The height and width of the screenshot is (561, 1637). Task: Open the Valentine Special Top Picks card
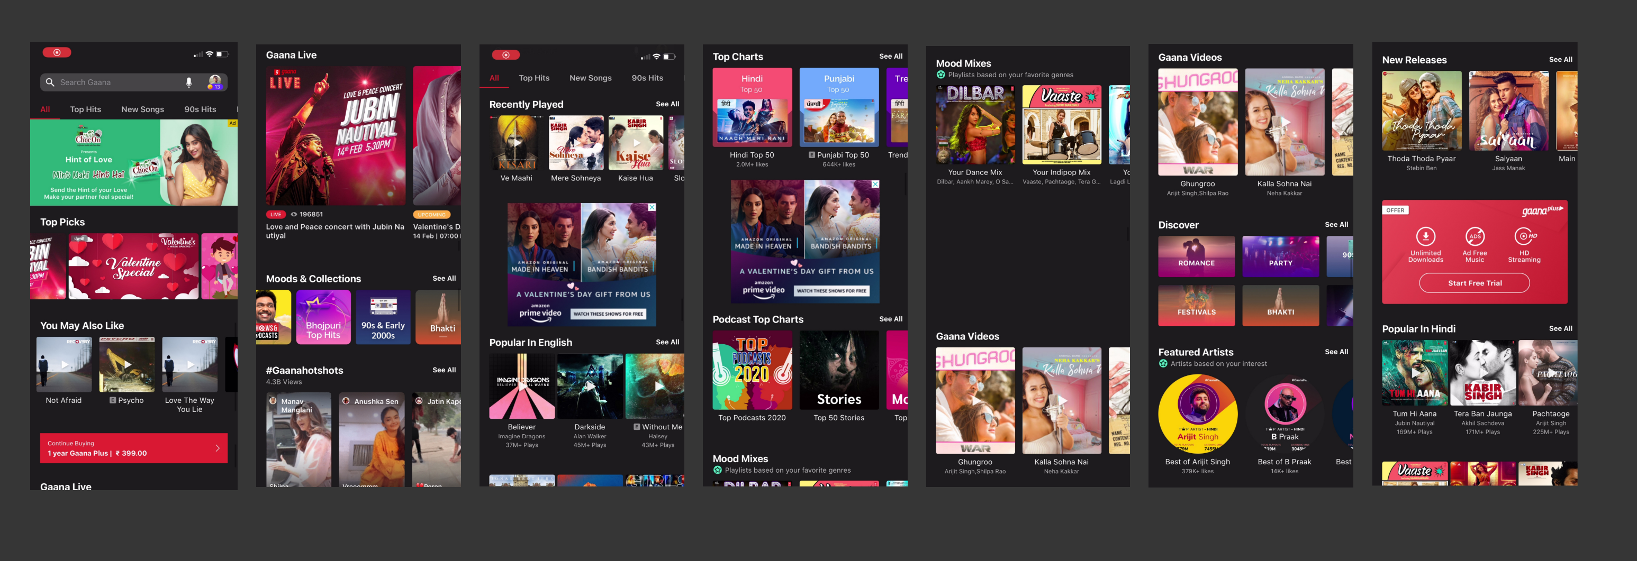(133, 266)
